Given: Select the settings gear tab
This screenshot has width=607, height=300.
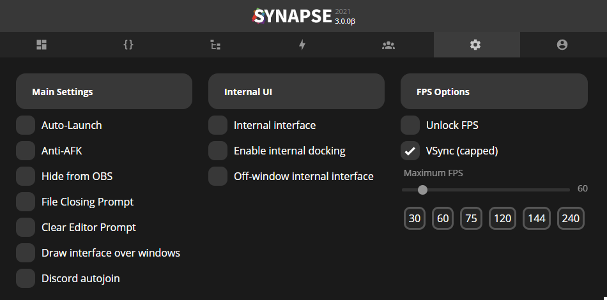Looking at the screenshot, I should 475,45.
